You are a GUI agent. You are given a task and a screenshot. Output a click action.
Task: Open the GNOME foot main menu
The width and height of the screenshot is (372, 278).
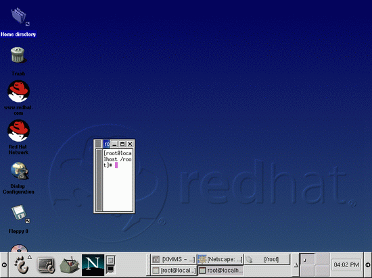click(x=22, y=265)
